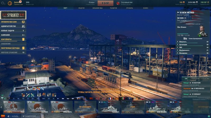
Task: Open the Поражение VI New Mexico battle result
Action: pyautogui.click(x=196, y=89)
